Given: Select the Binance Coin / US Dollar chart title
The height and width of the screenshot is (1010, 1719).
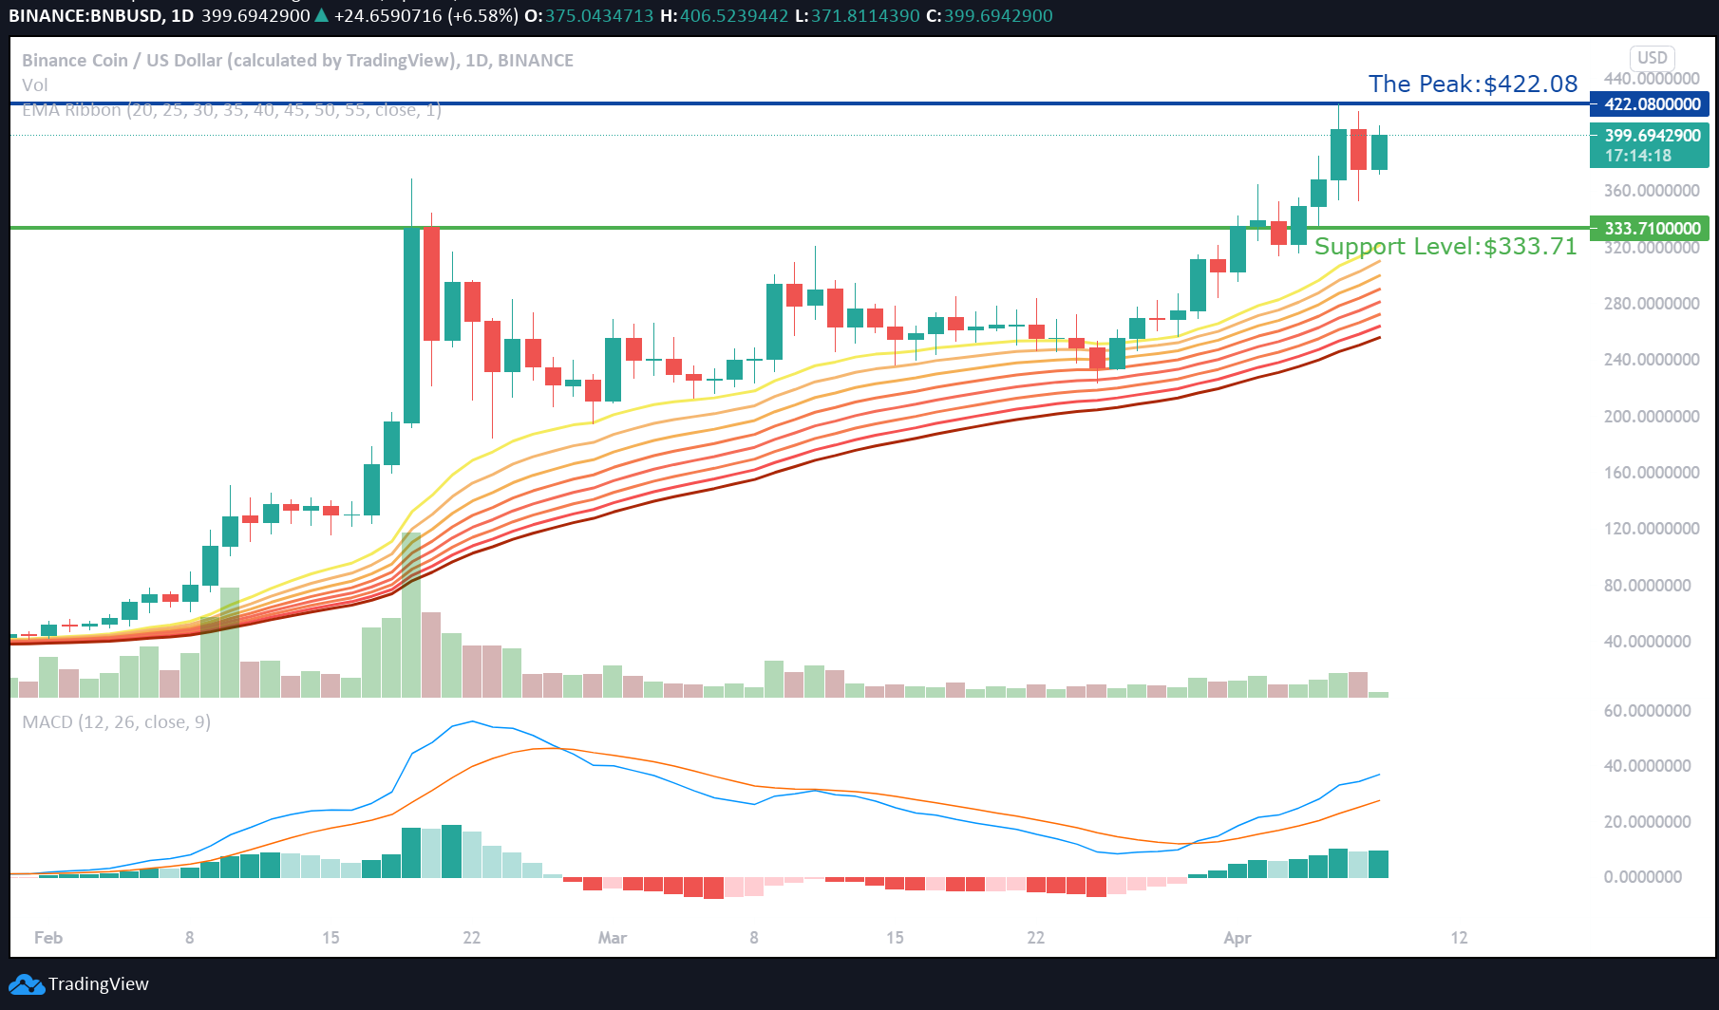Looking at the screenshot, I should click(297, 60).
